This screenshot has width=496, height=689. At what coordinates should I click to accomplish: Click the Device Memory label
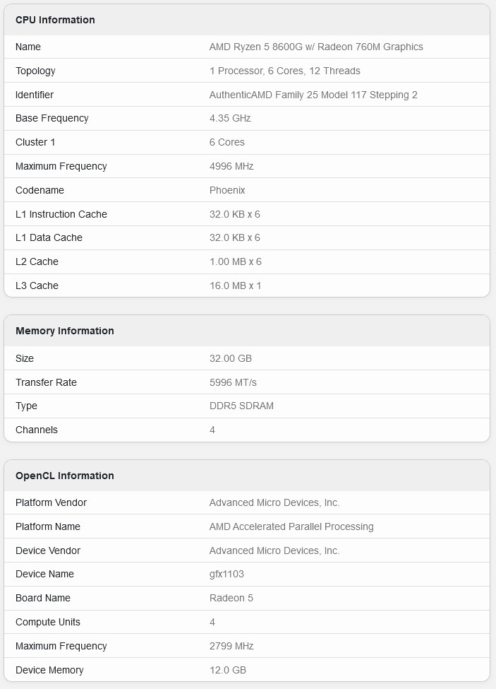tap(49, 670)
